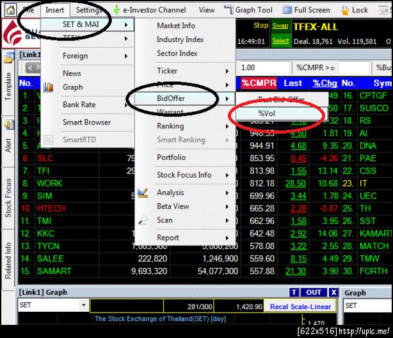Expand the BidOffer submenu
Image resolution: width=393 pixels, height=338 pixels.
(x=227, y=98)
